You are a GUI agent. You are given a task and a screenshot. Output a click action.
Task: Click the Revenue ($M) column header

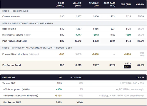94,4
